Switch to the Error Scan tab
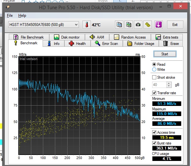This screenshot has height=166, width=191. tap(107, 44)
